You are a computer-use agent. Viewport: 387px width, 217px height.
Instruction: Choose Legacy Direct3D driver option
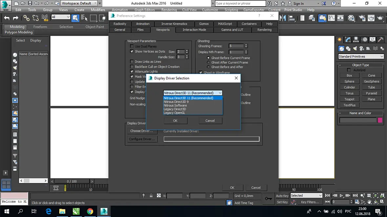(193, 109)
